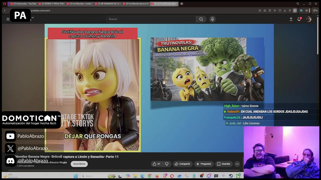Like the video with thumbs up

pyautogui.click(x=156, y=164)
